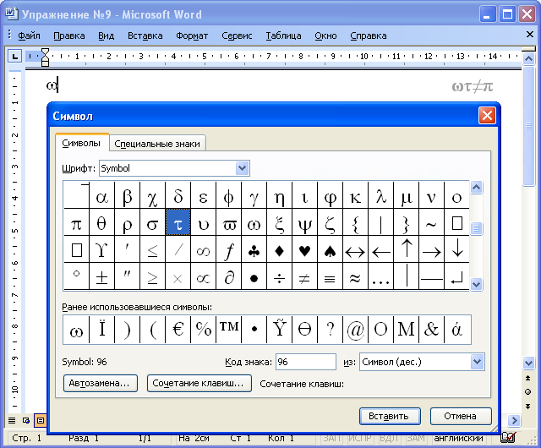Select the partial derivative symbol cell
This screenshot has width=541, height=448.
(x=229, y=276)
